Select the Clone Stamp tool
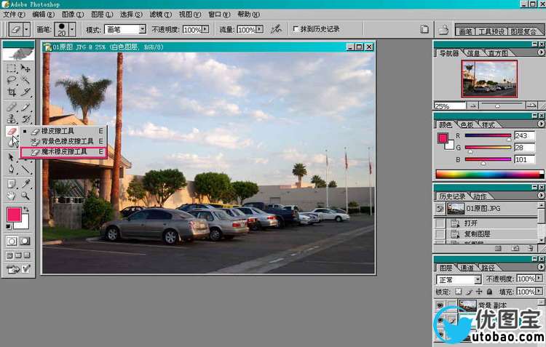Screen dimensions: 546x347 tap(11, 119)
